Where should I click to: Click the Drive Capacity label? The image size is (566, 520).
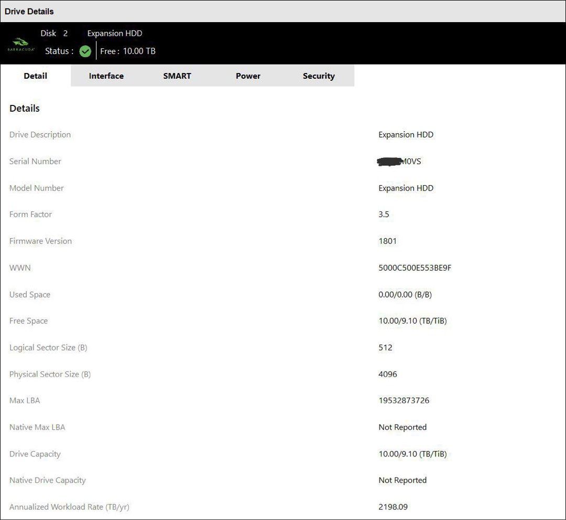(35, 454)
